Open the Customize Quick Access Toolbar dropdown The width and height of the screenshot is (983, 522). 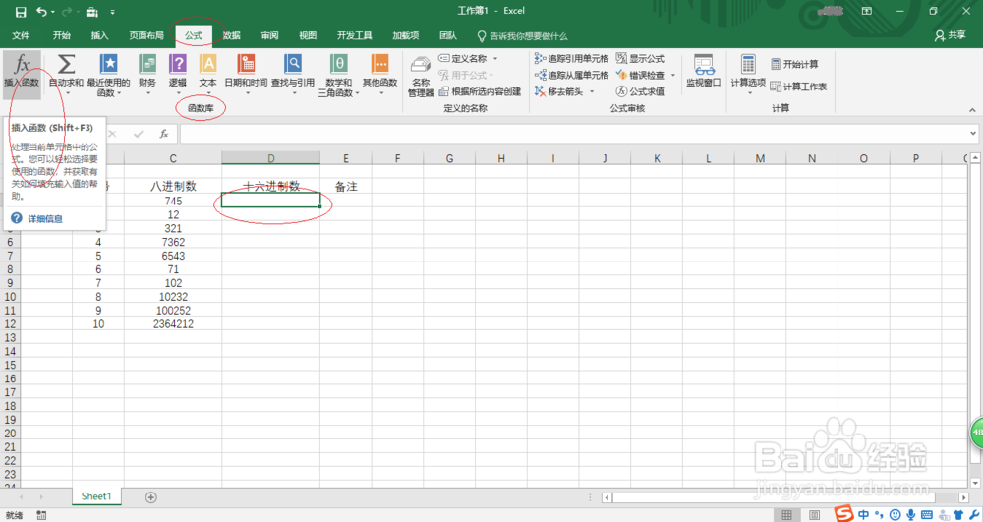coord(112,11)
